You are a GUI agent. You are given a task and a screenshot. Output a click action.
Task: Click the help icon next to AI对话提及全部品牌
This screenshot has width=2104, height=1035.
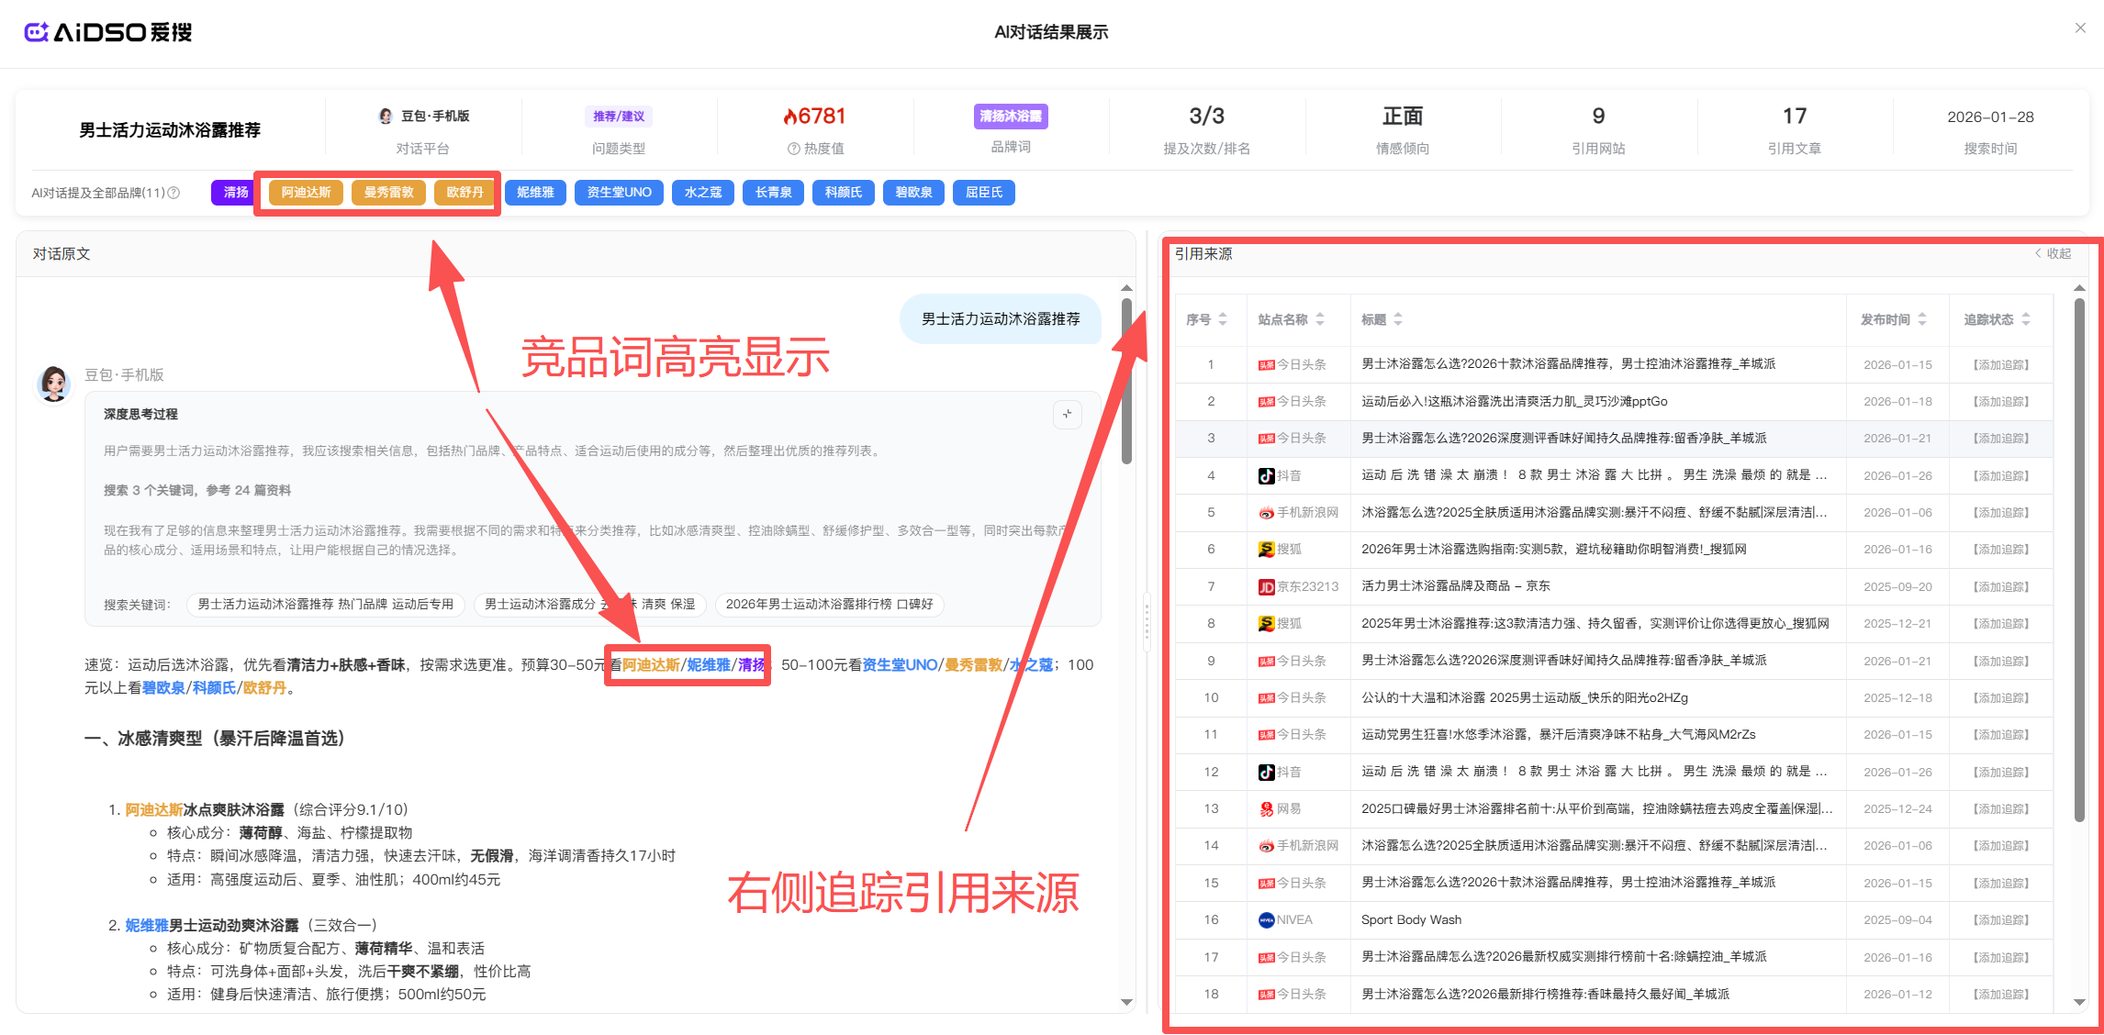pos(173,193)
